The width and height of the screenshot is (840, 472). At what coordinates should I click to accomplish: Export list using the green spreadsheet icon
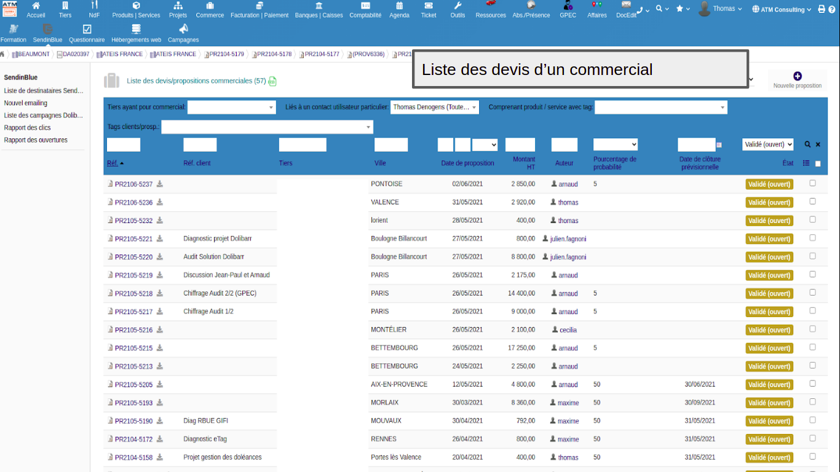[x=272, y=81]
